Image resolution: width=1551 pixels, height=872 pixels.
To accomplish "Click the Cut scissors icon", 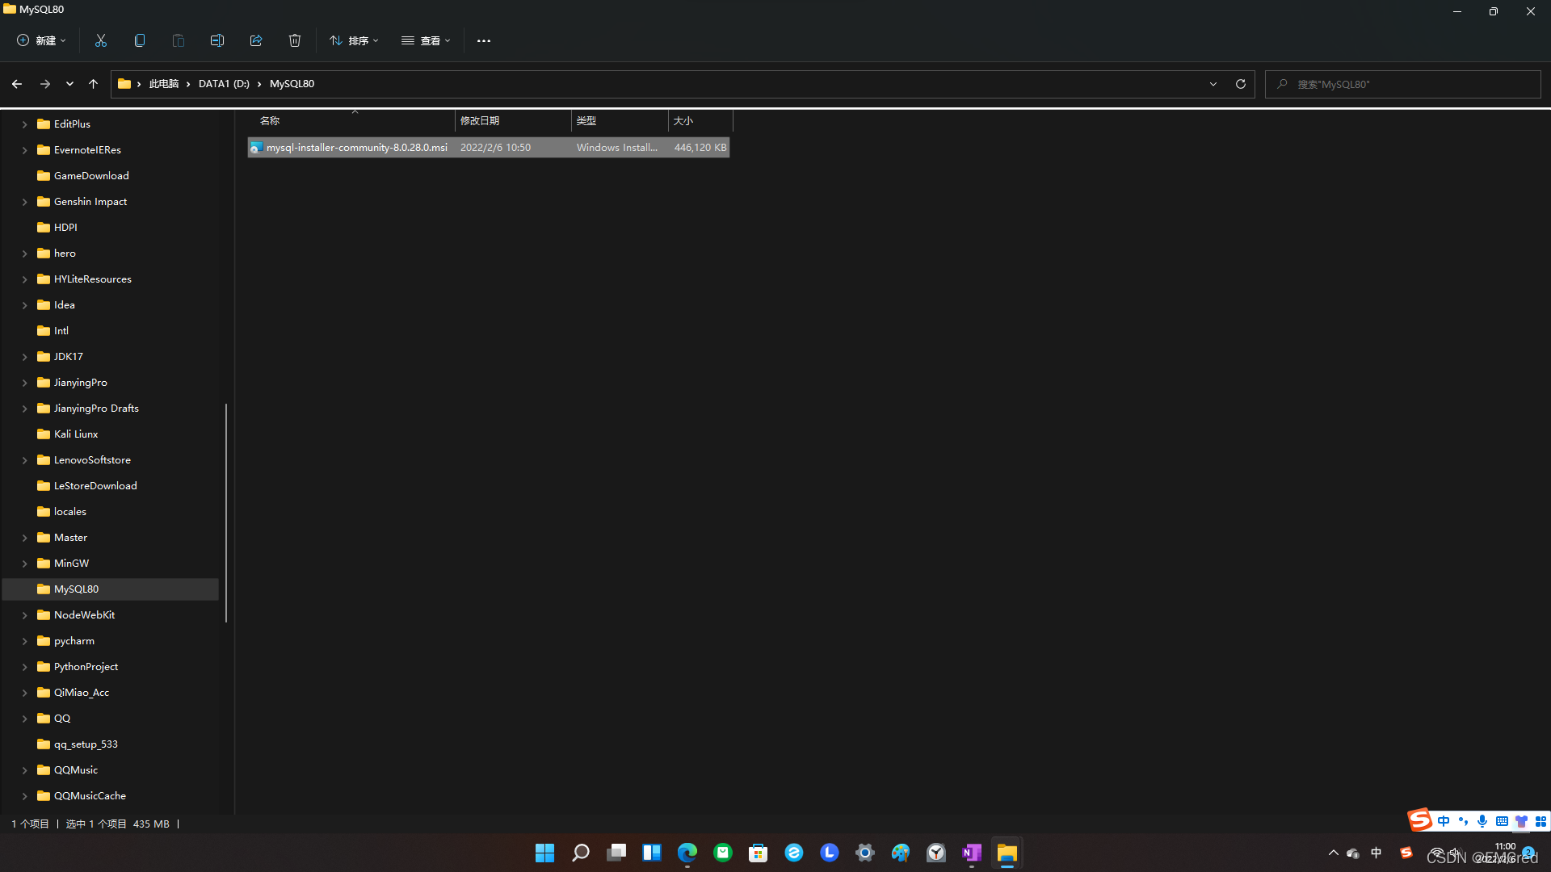I will pos(101,40).
